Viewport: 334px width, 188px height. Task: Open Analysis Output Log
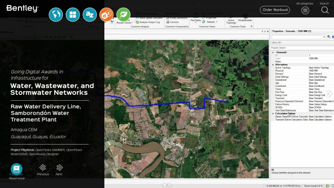pyautogui.click(x=148, y=22)
